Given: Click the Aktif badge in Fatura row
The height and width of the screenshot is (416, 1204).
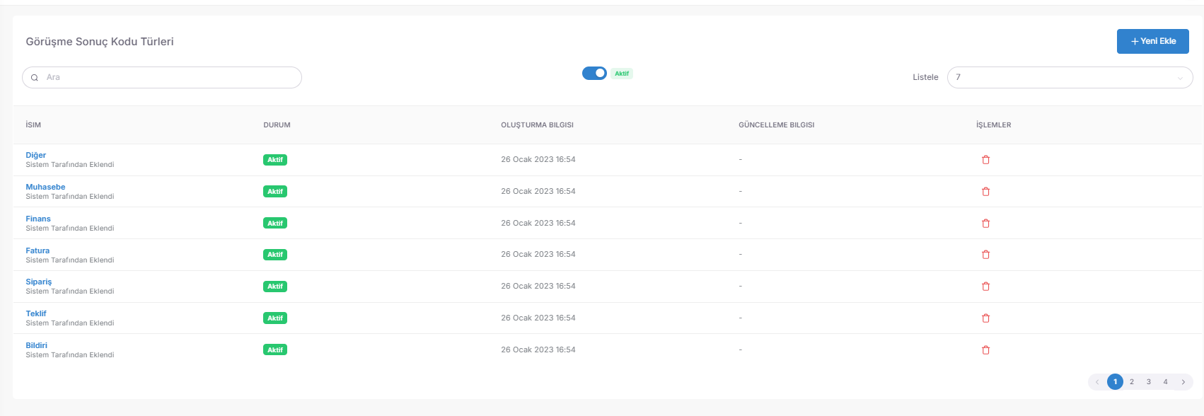Looking at the screenshot, I should pyautogui.click(x=275, y=255).
